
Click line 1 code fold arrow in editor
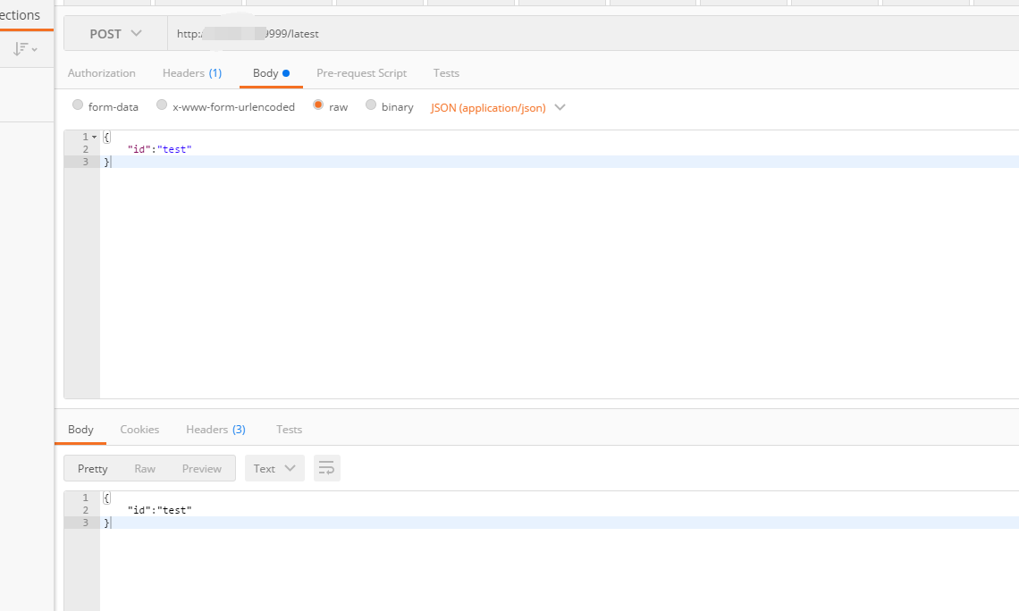(94, 136)
